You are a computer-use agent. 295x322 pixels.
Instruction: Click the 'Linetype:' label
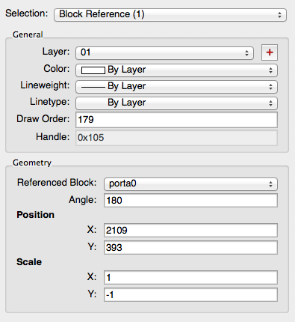pos(50,102)
